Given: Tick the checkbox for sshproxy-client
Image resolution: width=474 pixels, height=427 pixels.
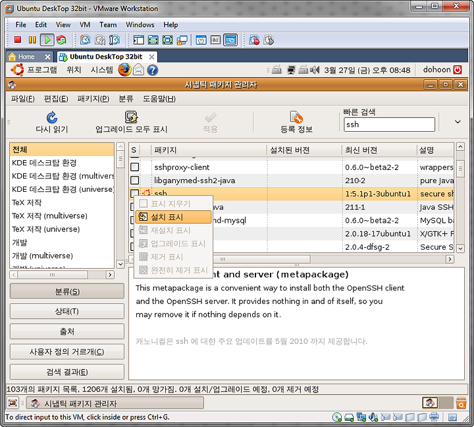Looking at the screenshot, I should [x=134, y=167].
